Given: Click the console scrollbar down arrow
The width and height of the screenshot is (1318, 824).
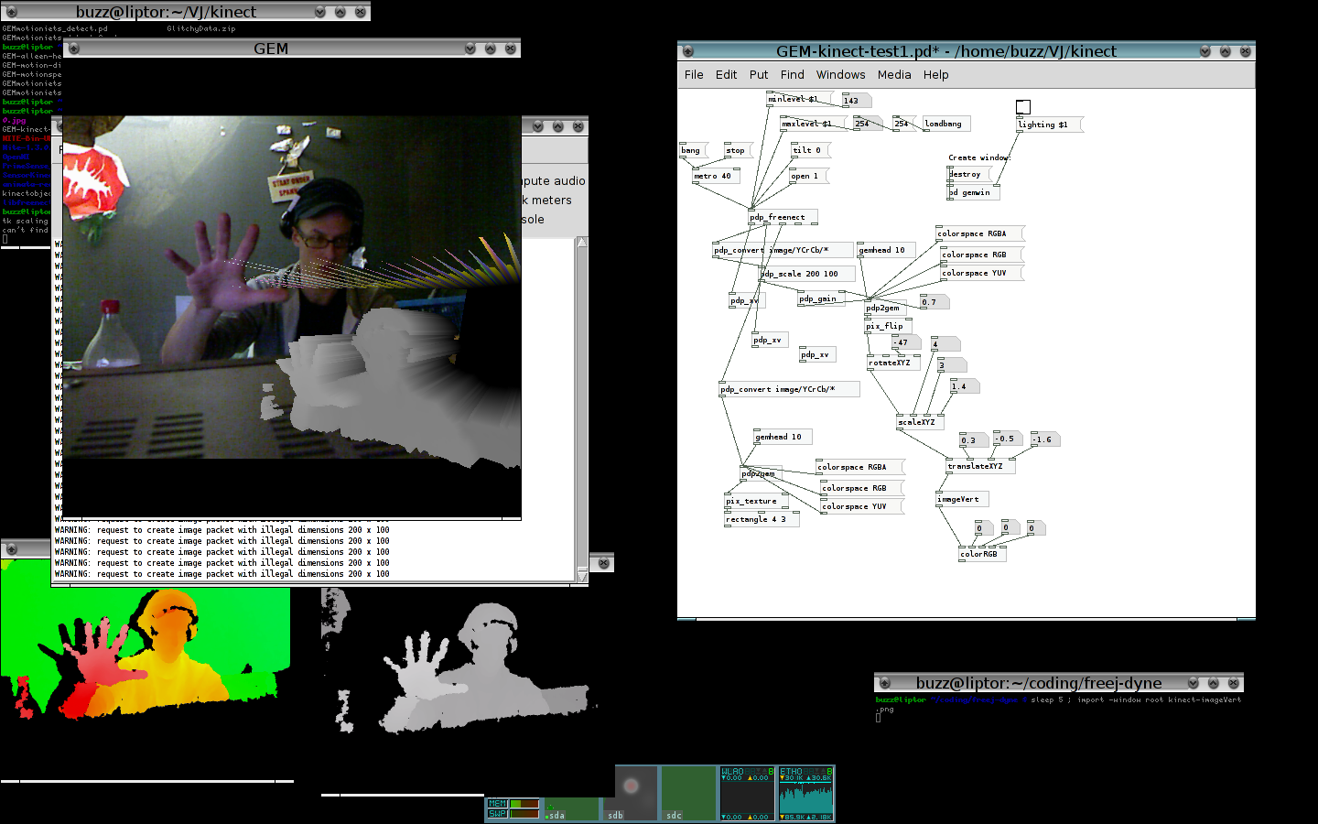Looking at the screenshot, I should (x=582, y=576).
